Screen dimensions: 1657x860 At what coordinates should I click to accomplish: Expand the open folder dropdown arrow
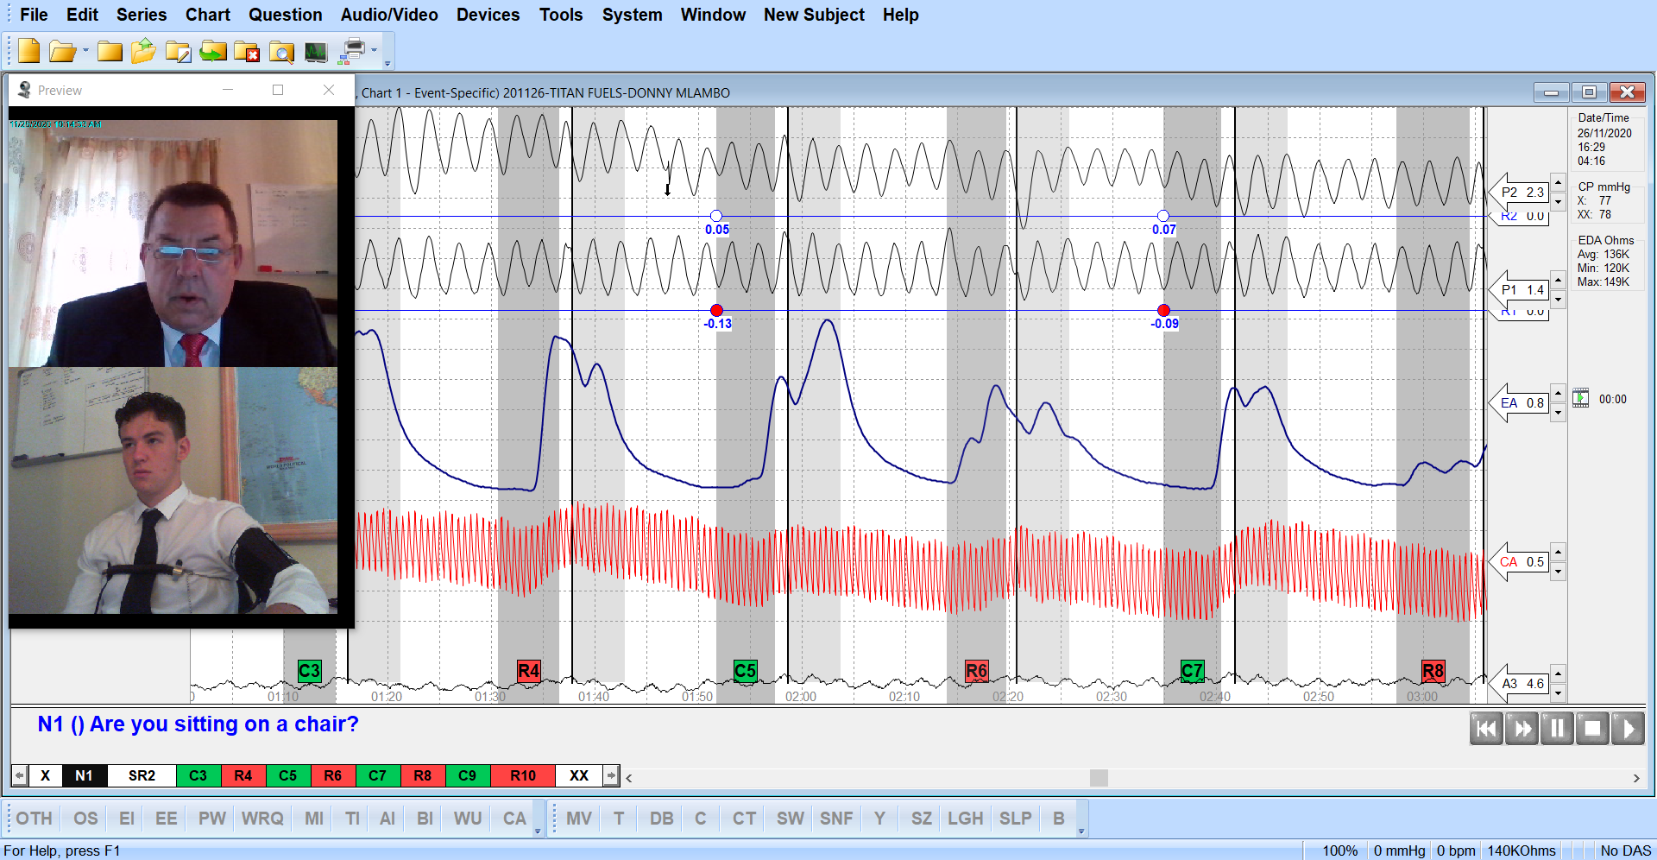tap(85, 52)
